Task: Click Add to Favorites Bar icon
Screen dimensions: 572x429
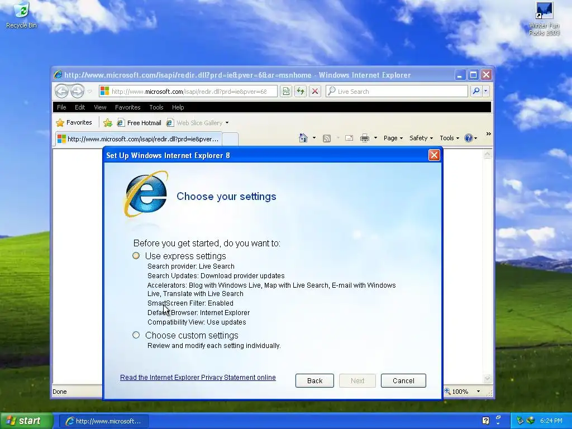Action: coord(108,123)
